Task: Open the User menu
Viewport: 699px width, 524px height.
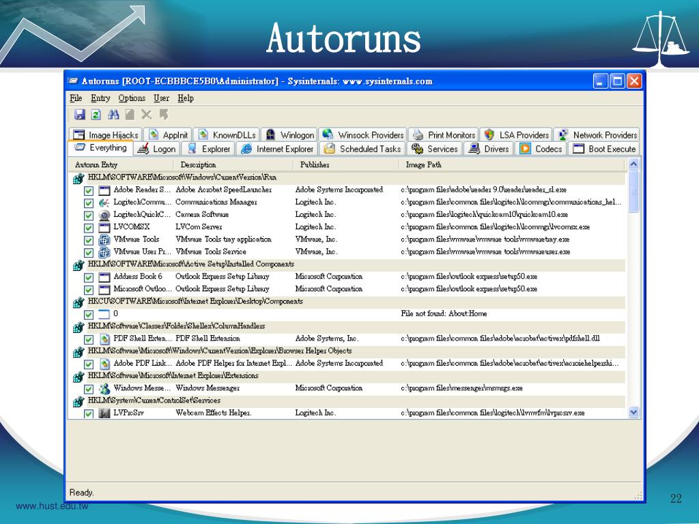Action: pyautogui.click(x=161, y=98)
